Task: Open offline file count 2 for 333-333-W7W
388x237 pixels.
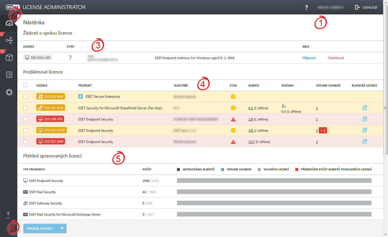Action: click(317, 131)
